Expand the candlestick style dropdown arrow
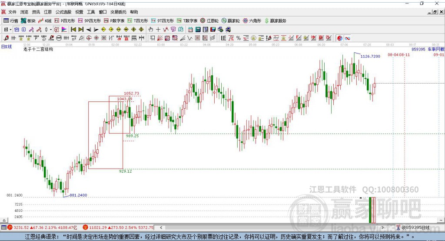This screenshot has width=445, height=241. [x=51, y=30]
